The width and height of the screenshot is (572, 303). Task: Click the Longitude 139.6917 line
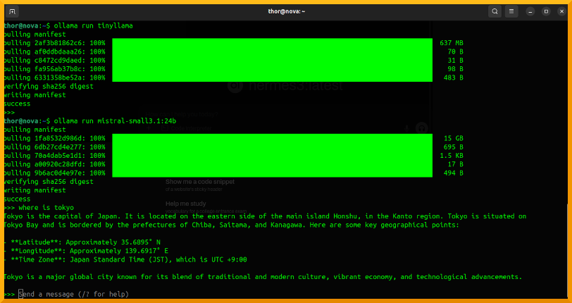click(86, 250)
